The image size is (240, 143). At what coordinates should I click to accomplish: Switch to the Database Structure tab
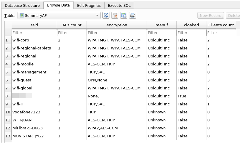[22, 5]
